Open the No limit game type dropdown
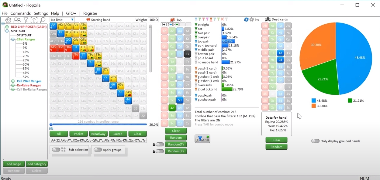Screen dimensions: 380x180 click(62, 20)
